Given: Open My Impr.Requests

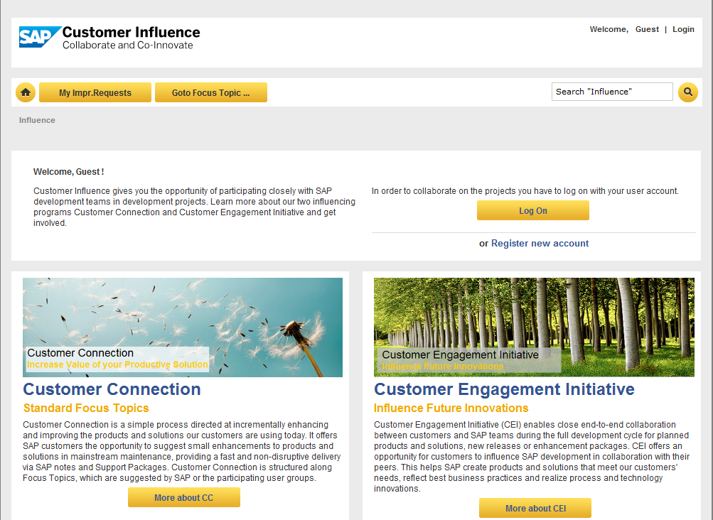Looking at the screenshot, I should 95,93.
